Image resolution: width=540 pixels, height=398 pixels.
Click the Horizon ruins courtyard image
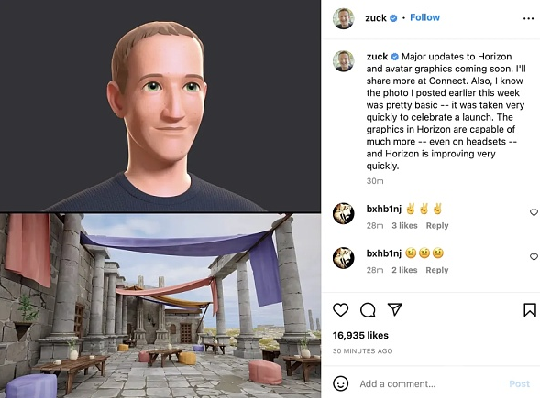point(160,306)
